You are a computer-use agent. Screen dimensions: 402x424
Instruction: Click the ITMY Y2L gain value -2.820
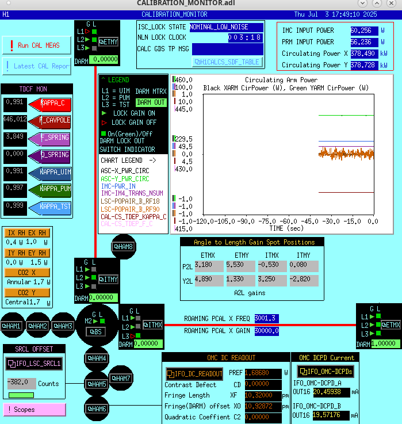tap(304, 280)
